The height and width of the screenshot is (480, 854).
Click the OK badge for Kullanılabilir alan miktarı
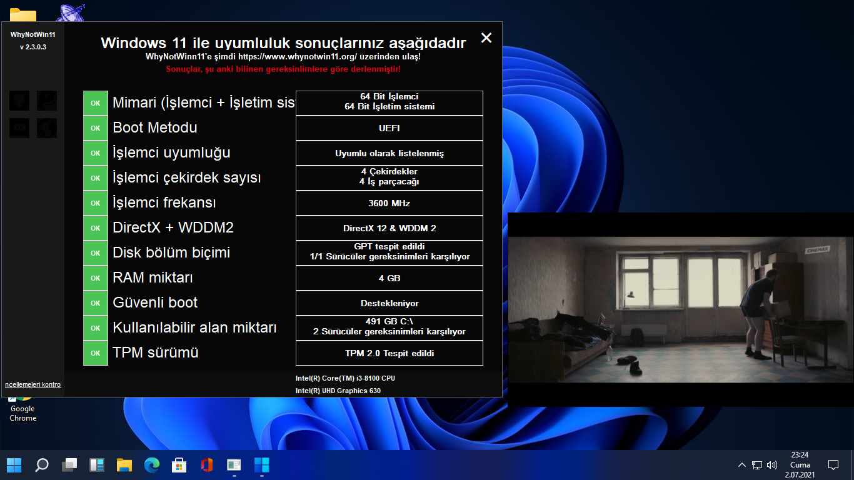coord(96,328)
